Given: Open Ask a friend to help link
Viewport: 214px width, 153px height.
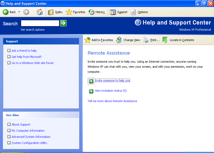Looking at the screenshot, I should (24, 51).
